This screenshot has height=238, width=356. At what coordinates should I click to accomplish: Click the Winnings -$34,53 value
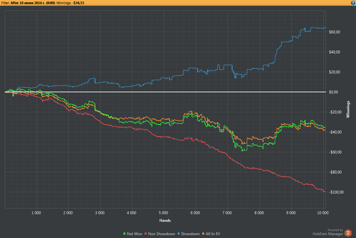[78, 3]
